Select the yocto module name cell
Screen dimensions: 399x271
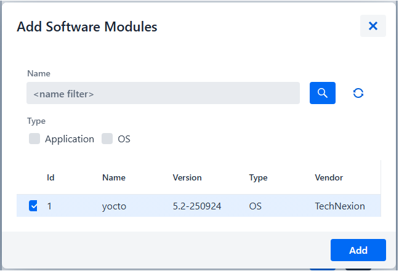pyautogui.click(x=113, y=206)
